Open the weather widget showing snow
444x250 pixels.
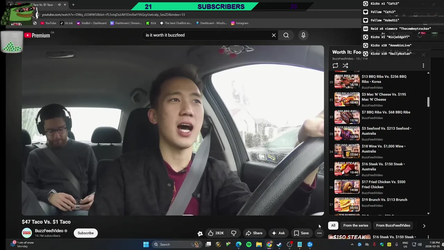click(x=22, y=244)
